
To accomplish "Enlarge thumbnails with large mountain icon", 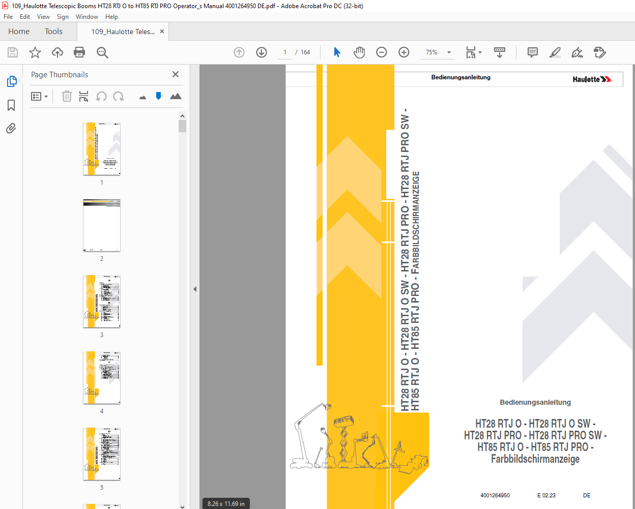I will pos(176,96).
